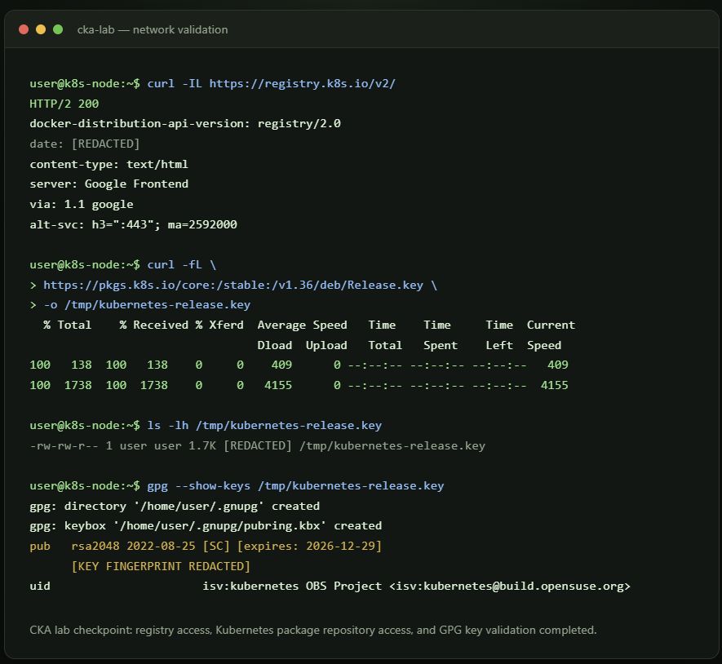Click the gpg keybox pubring.kbx created line
Image resolution: width=722 pixels, height=664 pixels.
pos(206,526)
